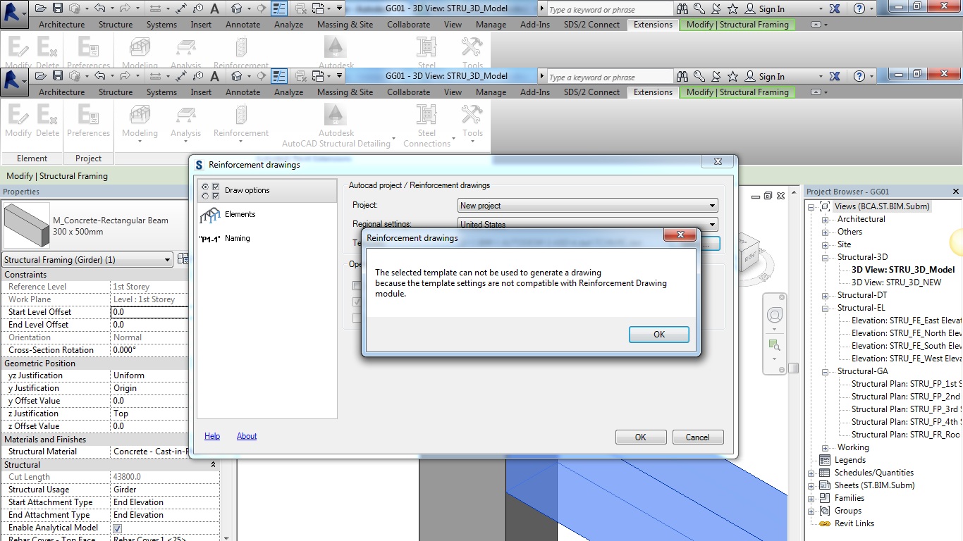The width and height of the screenshot is (963, 541).
Task: Switch to the Architecture ribbon tab
Action: 61,92
